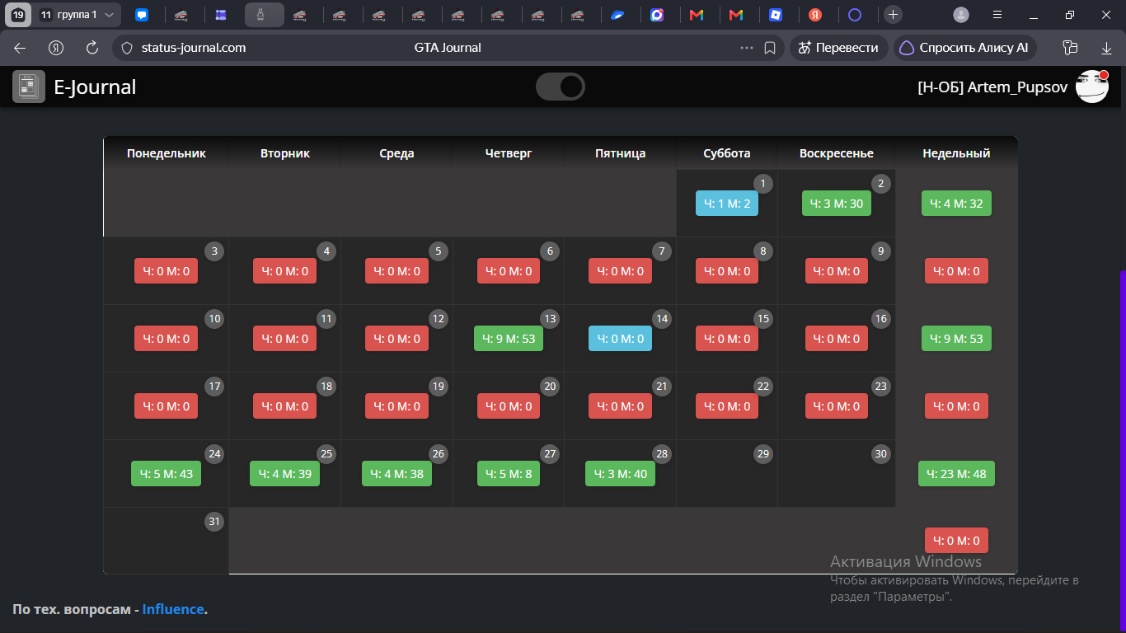Reload the page with the refresh icon
Screen dimensions: 1126x633
pyautogui.click(x=92, y=48)
